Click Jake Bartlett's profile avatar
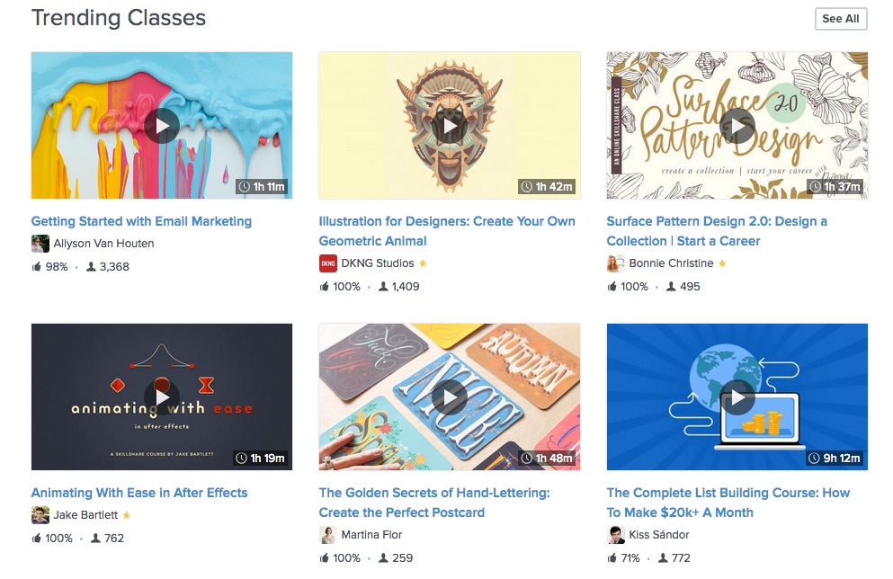Screen dimensions: 893x579 40,515
